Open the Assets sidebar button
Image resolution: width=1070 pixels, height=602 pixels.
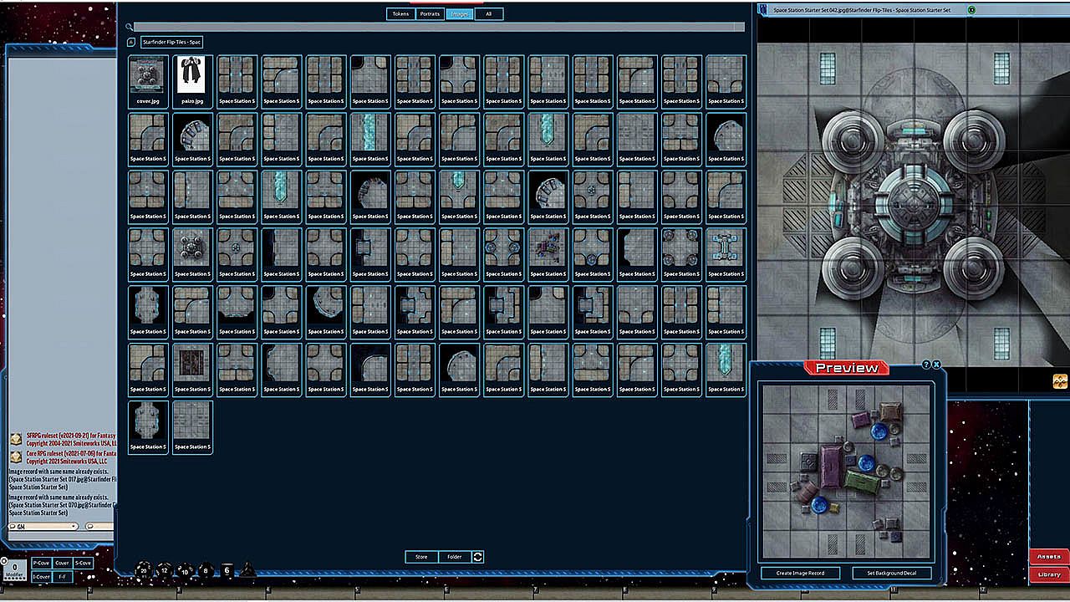click(1048, 557)
